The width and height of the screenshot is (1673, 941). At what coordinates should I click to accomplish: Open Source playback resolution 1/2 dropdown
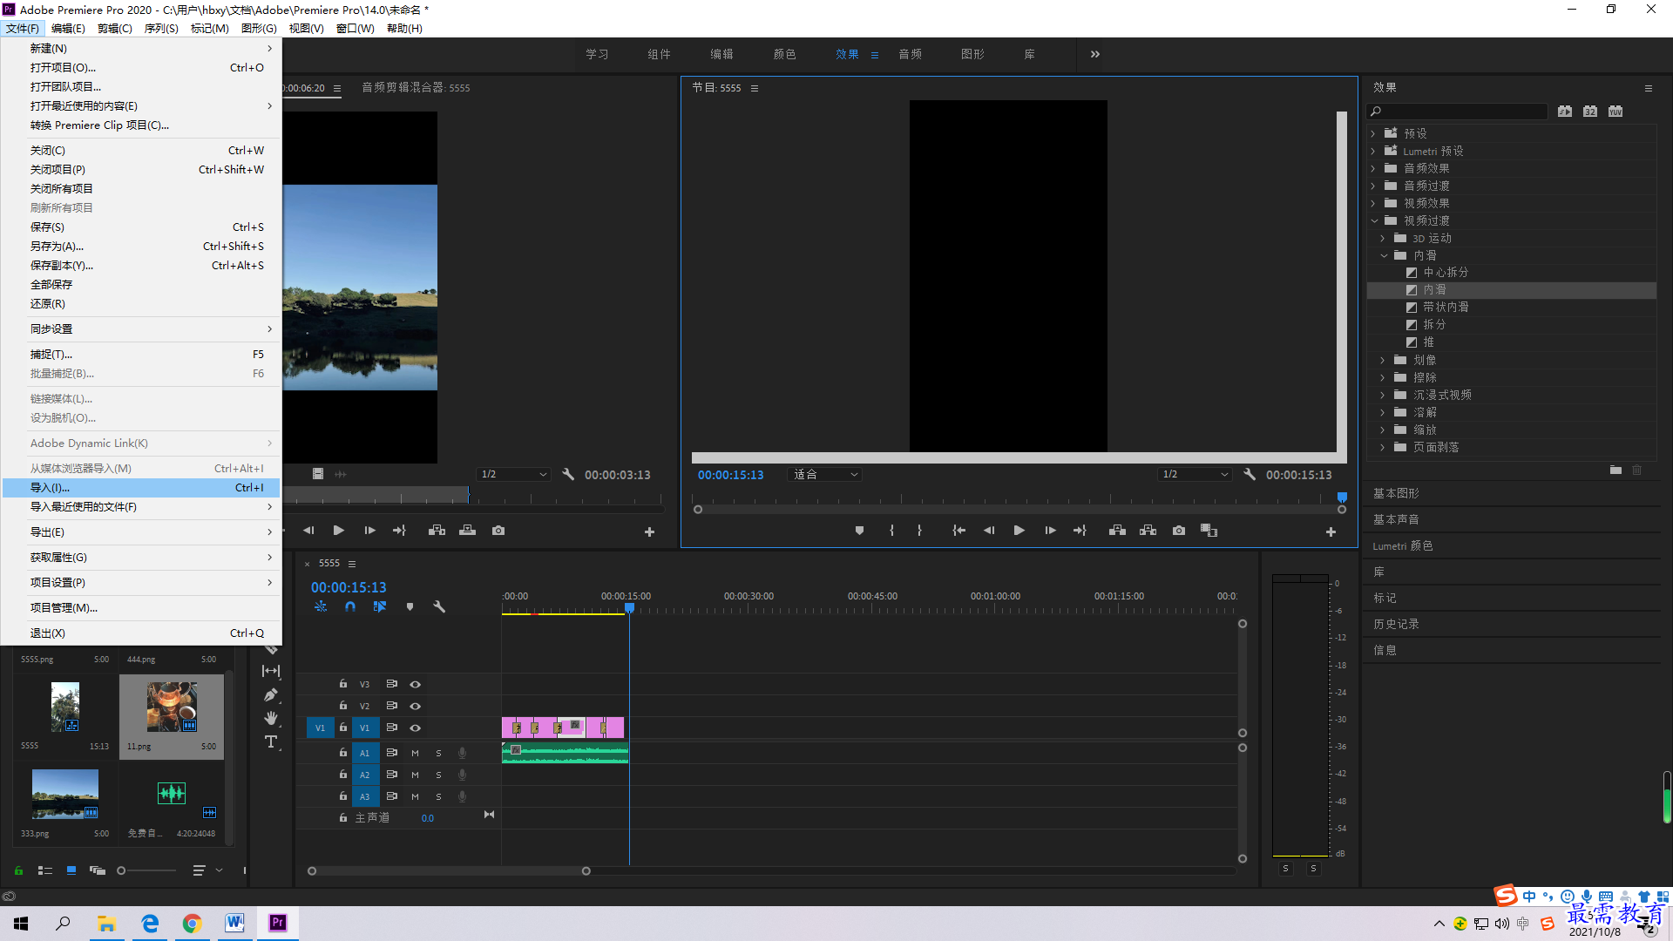coord(514,475)
